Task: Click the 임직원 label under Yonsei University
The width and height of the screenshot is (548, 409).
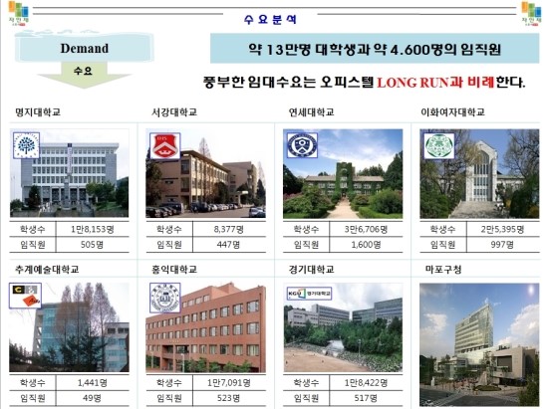Action: tap(306, 245)
